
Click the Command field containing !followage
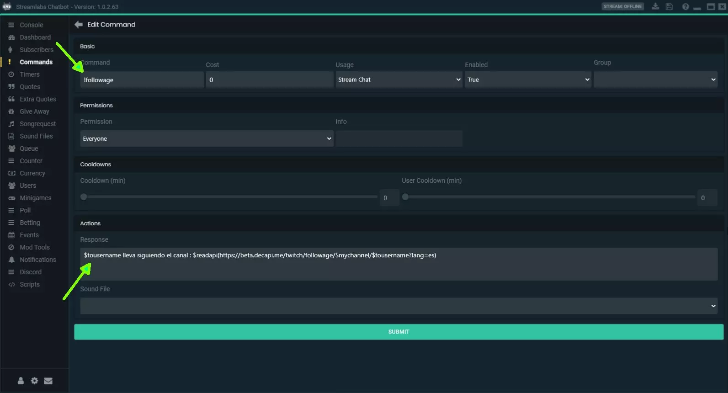point(142,80)
